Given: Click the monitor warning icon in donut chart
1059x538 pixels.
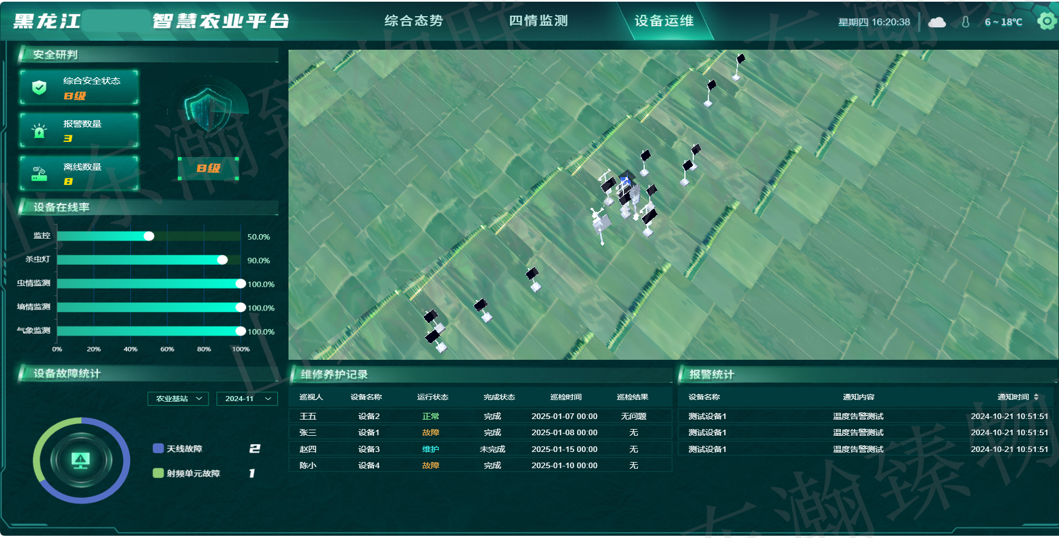Looking at the screenshot, I should click(81, 460).
